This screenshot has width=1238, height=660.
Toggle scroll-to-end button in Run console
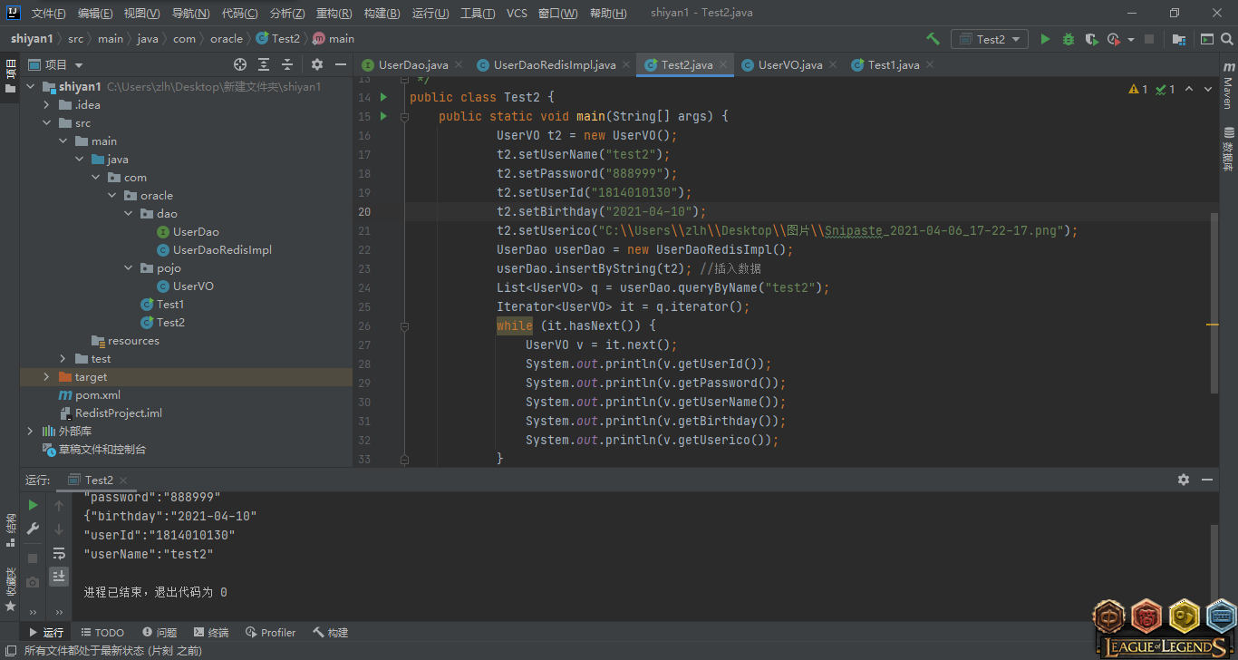tap(59, 576)
